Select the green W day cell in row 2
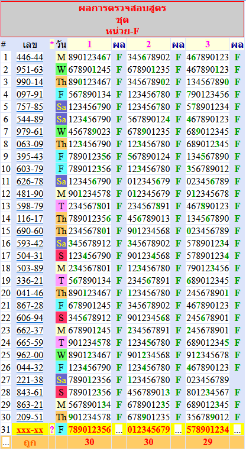246x451 pixels. 61,70
